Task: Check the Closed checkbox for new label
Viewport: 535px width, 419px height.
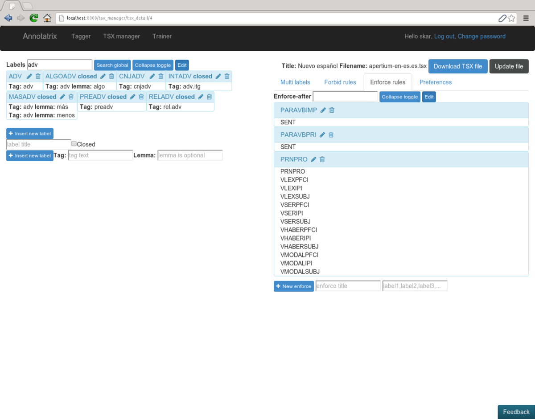Action: coord(74,144)
